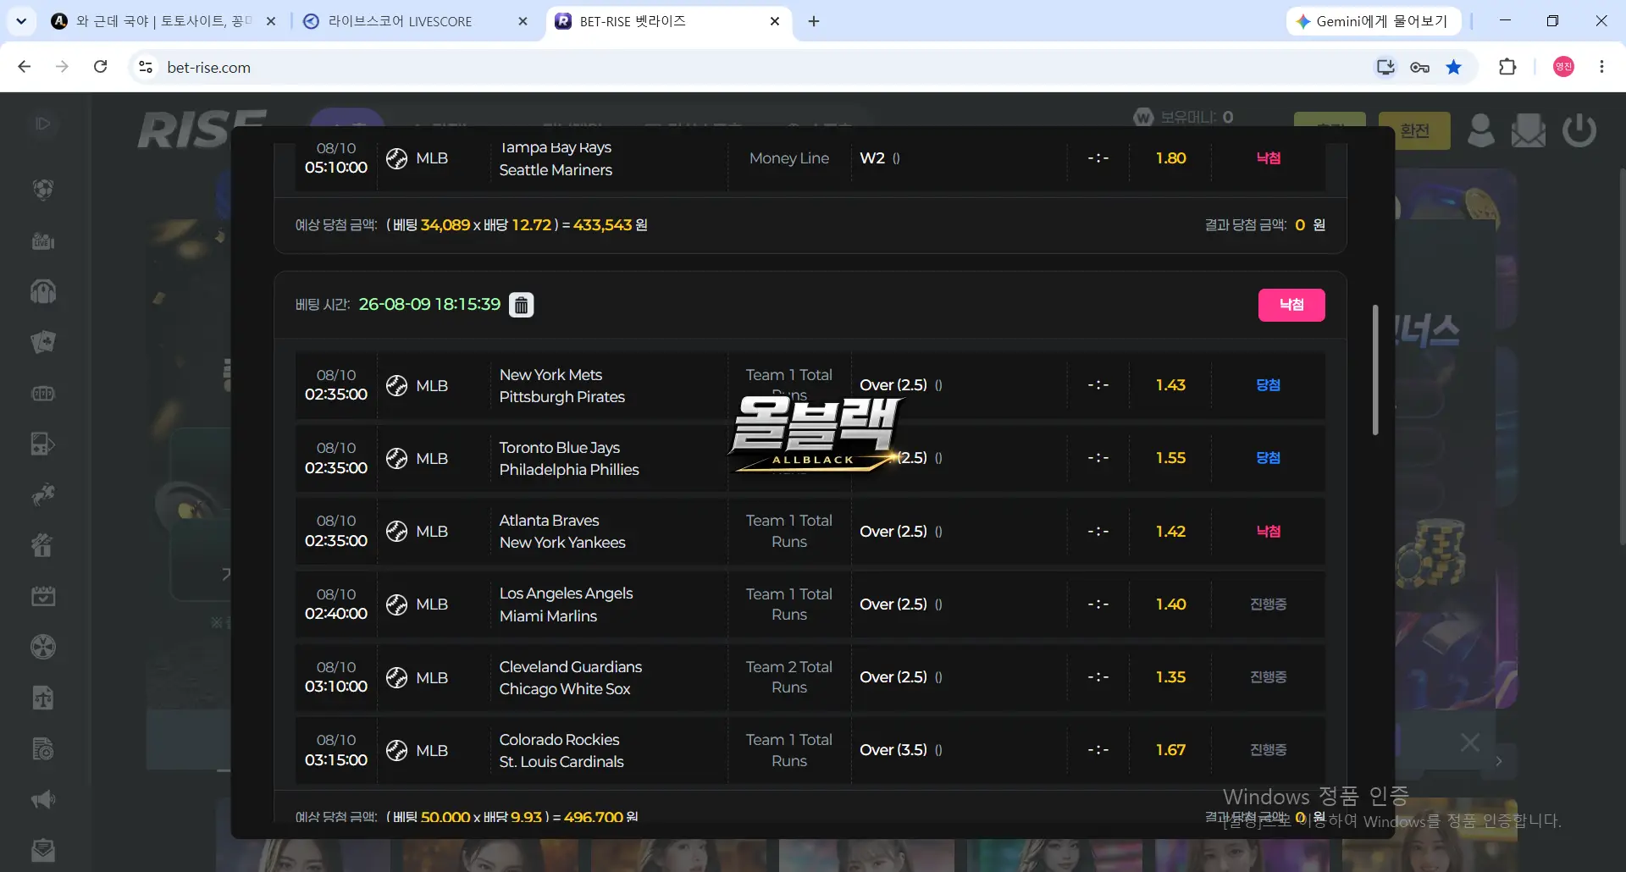Close the BET-RISE 벳라이즈 tab
The height and width of the screenshot is (872, 1626).
775,21
